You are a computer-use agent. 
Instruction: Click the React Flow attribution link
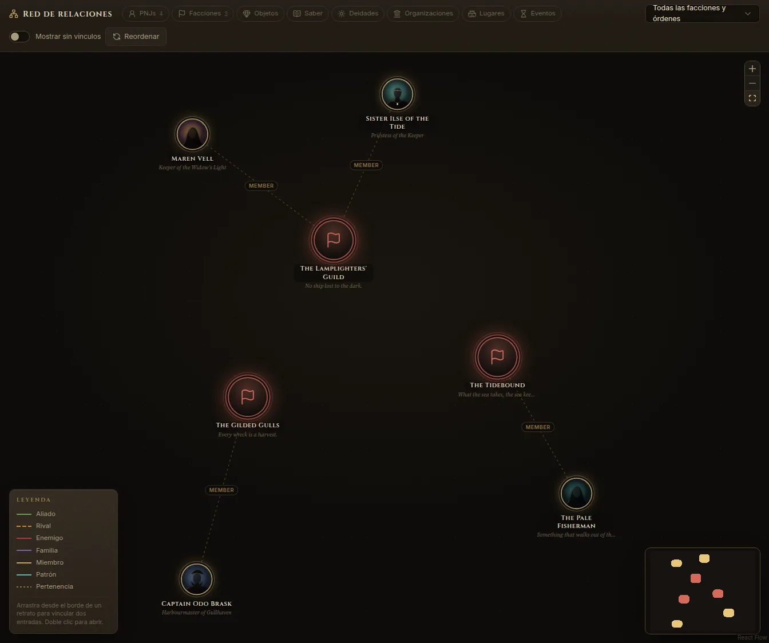click(752, 638)
